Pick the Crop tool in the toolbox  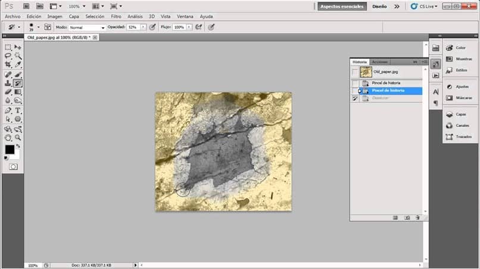pyautogui.click(x=8, y=64)
